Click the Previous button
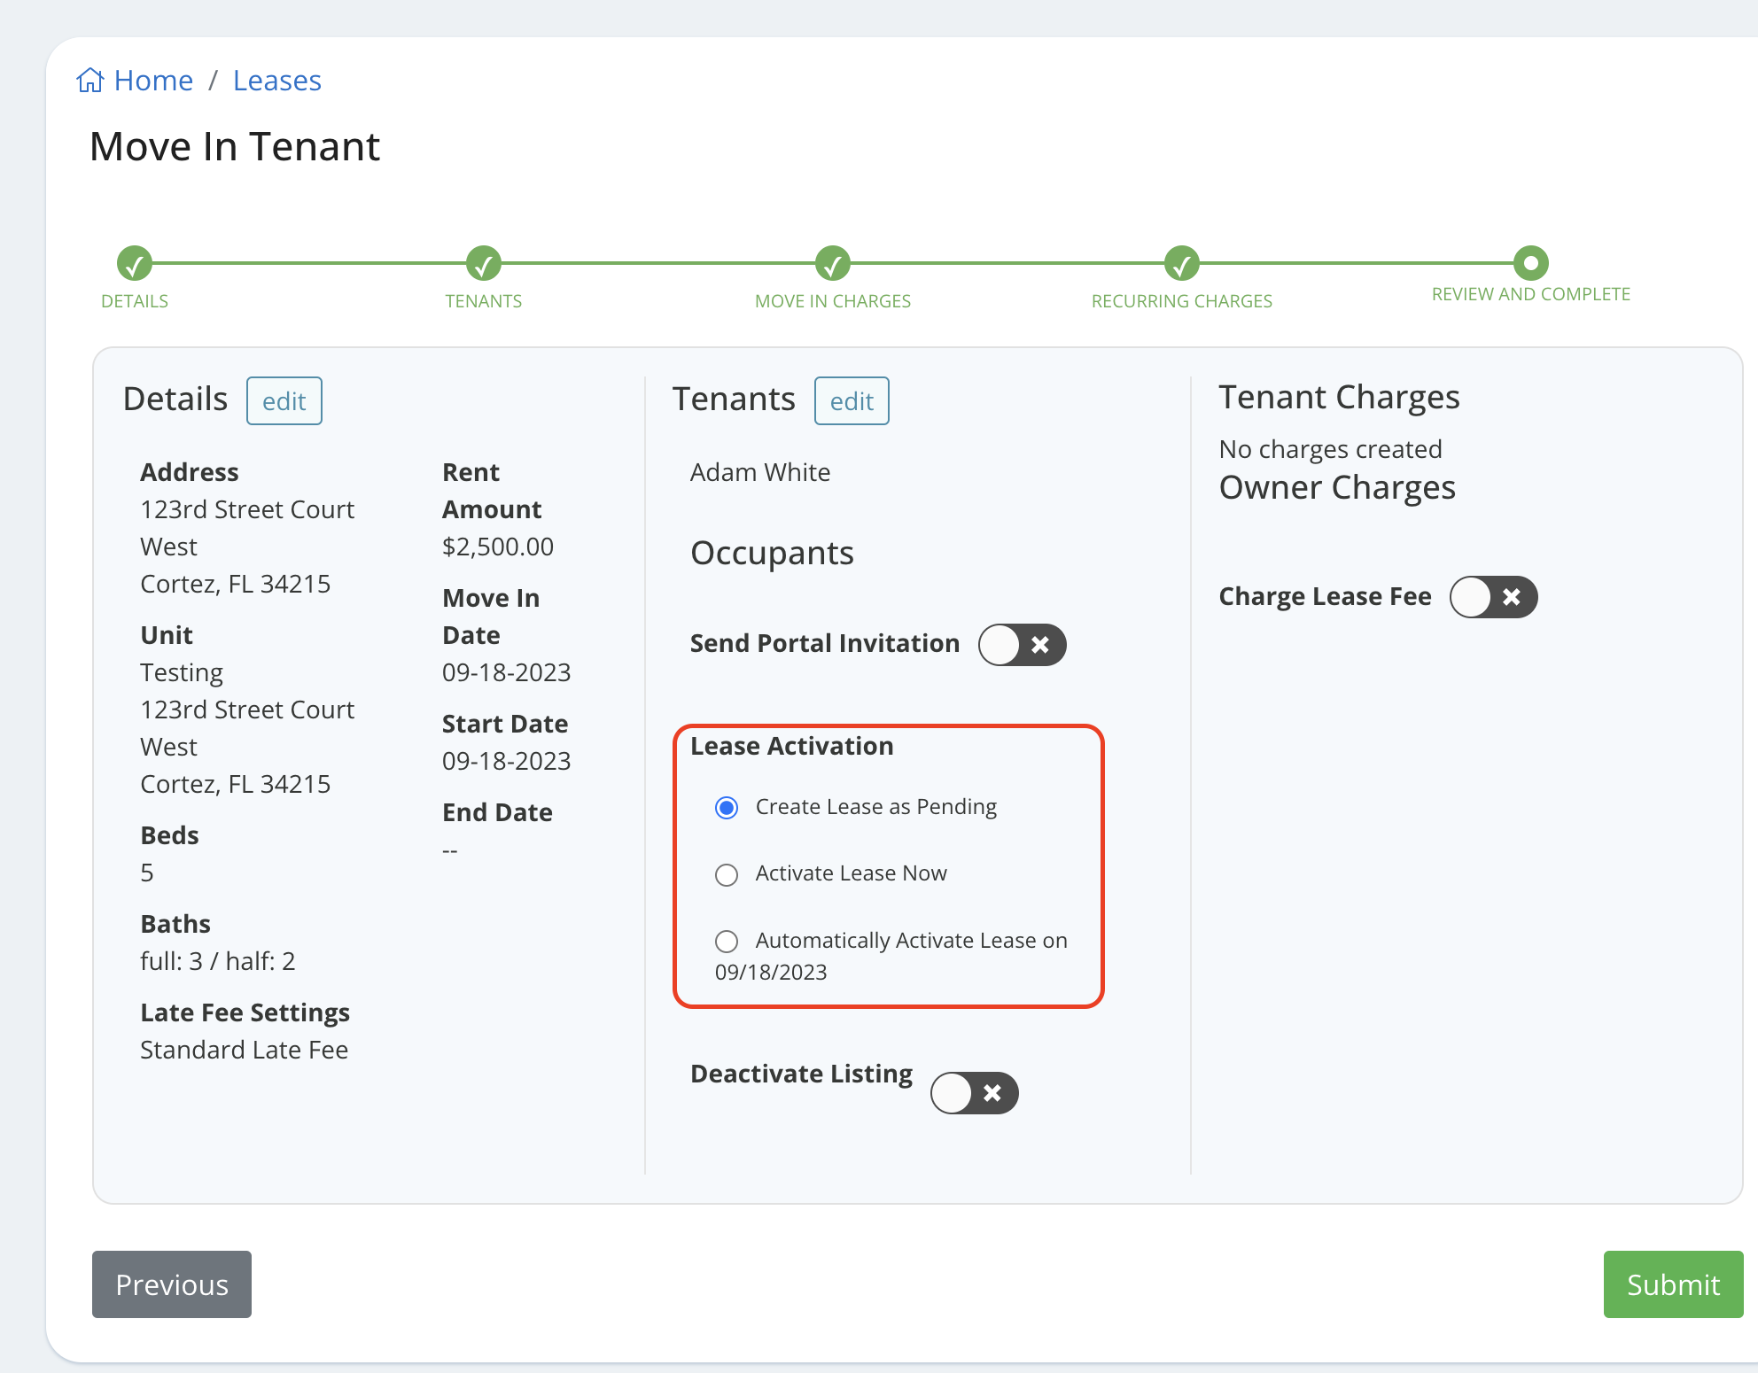The height and width of the screenshot is (1373, 1758). tap(171, 1284)
